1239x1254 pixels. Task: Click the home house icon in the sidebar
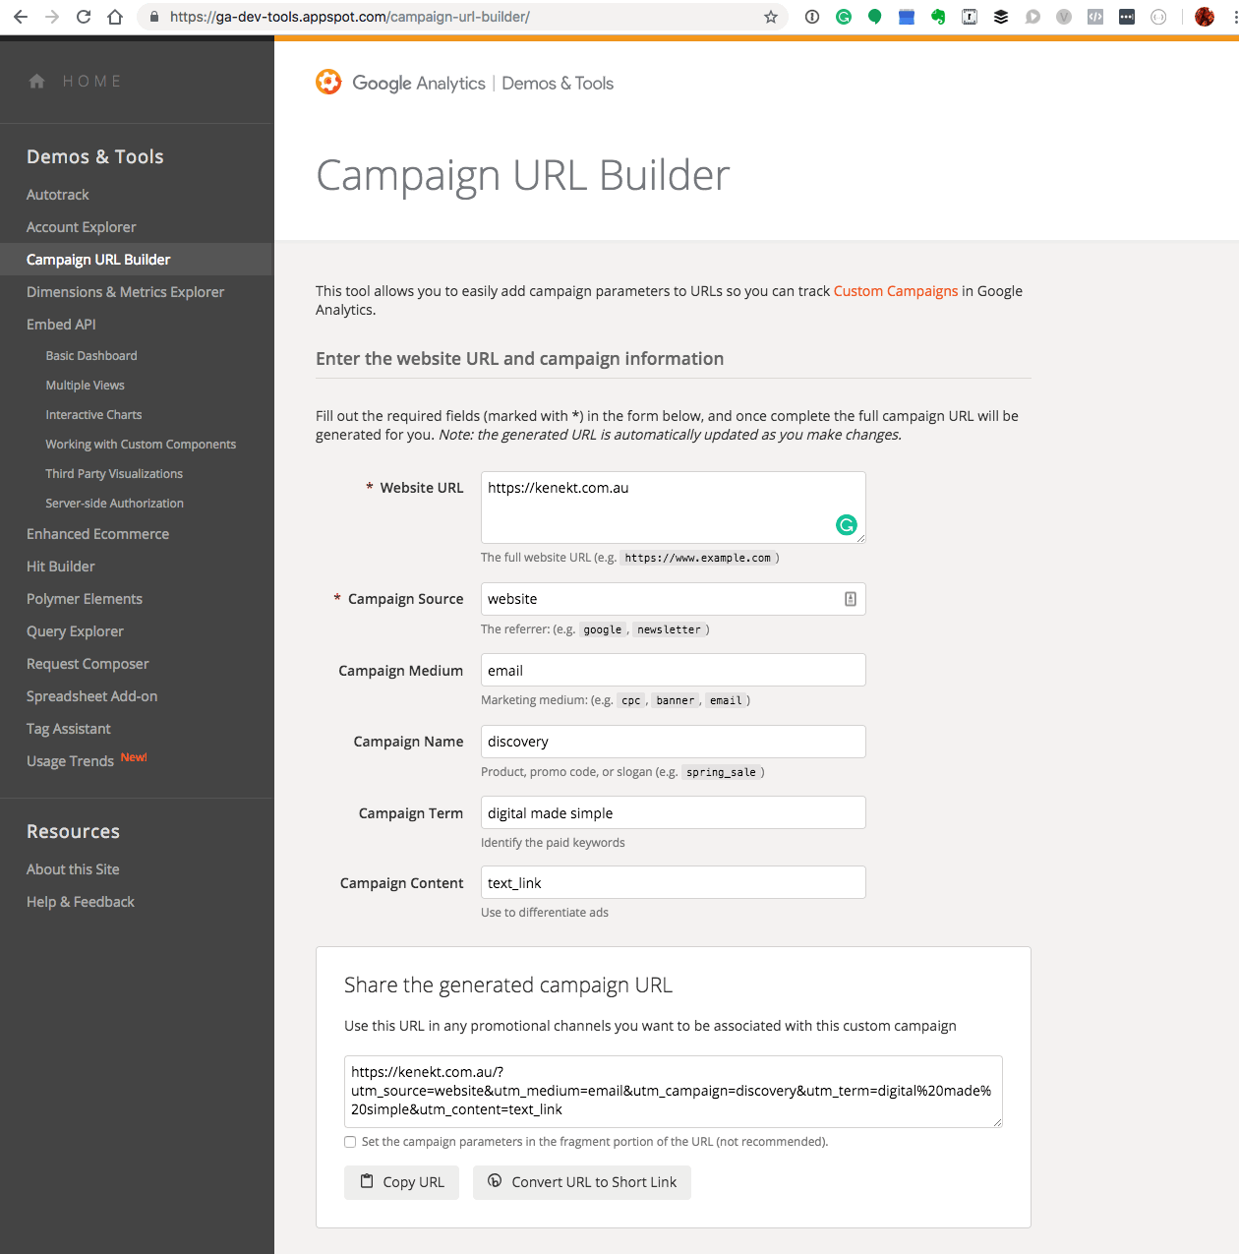[37, 82]
